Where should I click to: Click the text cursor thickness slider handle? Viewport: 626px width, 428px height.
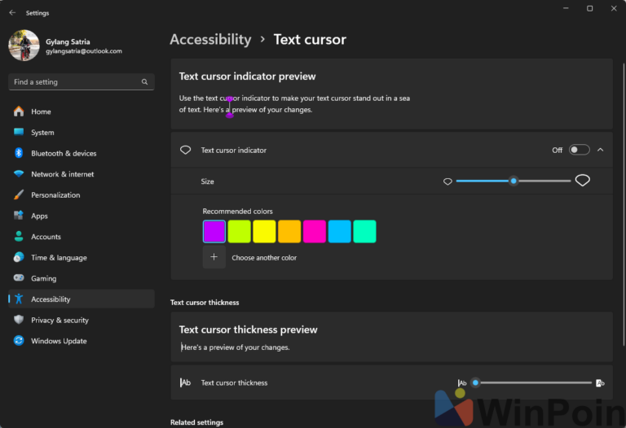475,382
